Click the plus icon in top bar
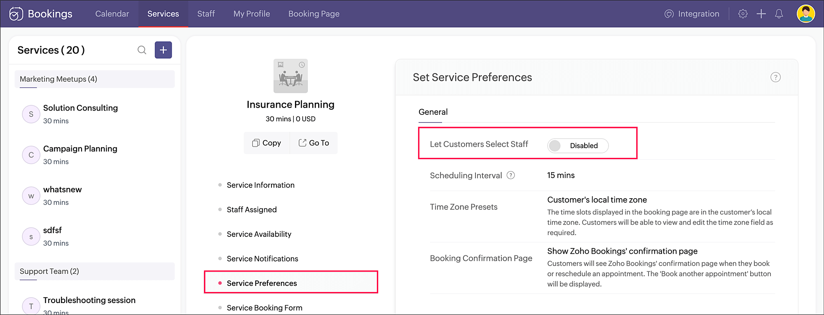Image resolution: width=824 pixels, height=315 pixels. pos(761,14)
